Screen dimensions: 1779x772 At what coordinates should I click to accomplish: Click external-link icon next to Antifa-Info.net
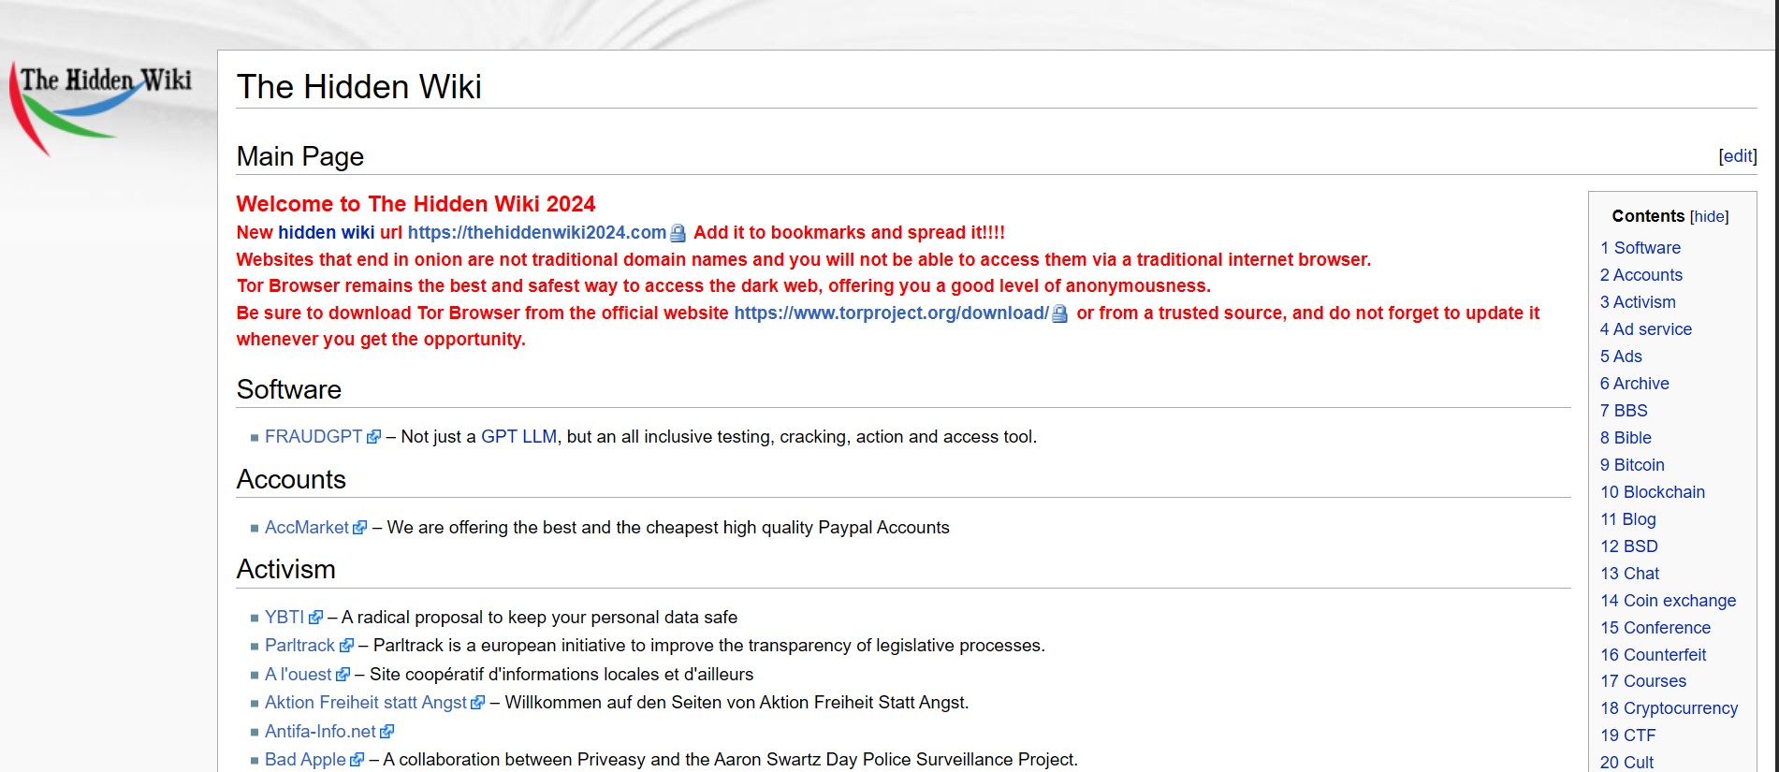(x=387, y=732)
